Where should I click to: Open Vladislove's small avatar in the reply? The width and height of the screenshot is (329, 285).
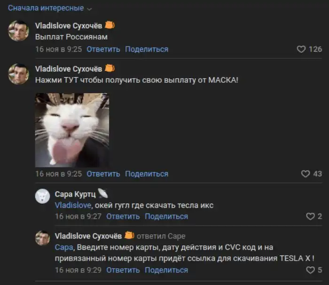click(43, 238)
